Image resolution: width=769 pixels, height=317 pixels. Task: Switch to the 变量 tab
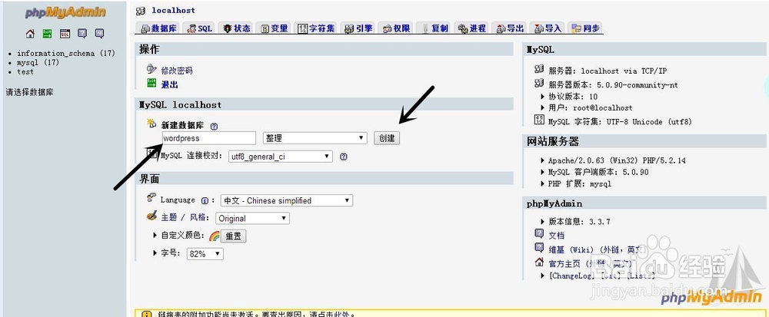(275, 28)
